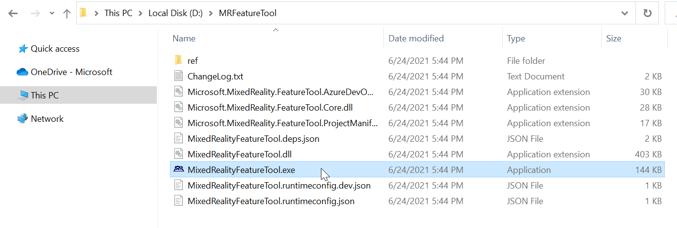The height and width of the screenshot is (228, 677).
Task: Select This PC in the address path
Action: coord(118,13)
